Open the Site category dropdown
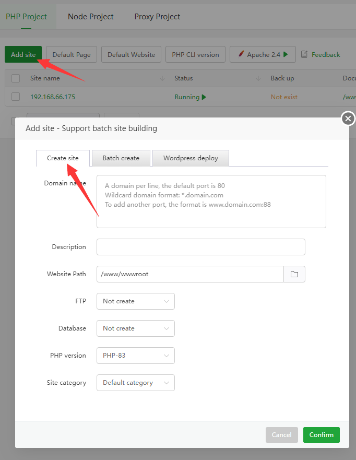356x460 pixels. click(136, 383)
